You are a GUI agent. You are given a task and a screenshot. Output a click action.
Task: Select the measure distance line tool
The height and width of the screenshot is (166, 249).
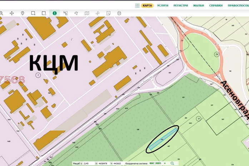pos(65,13)
